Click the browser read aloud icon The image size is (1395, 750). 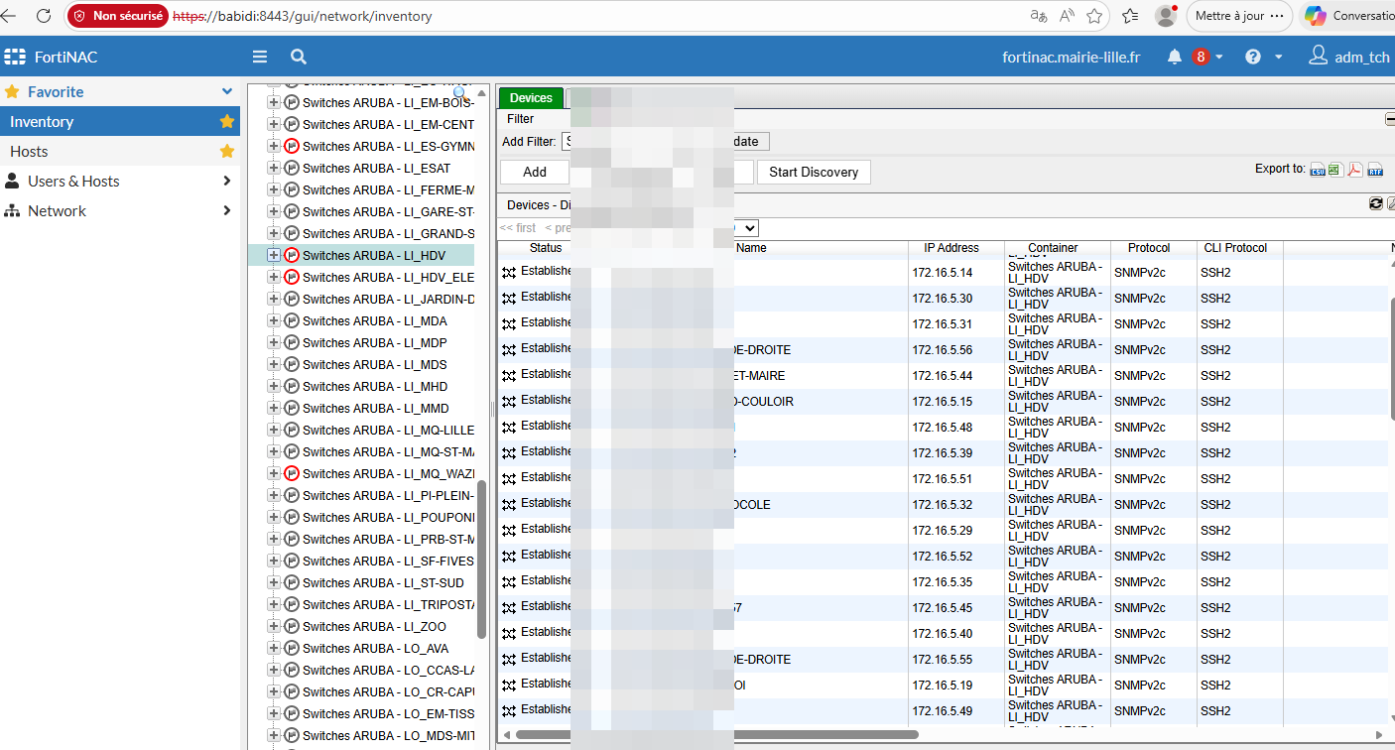[1067, 16]
